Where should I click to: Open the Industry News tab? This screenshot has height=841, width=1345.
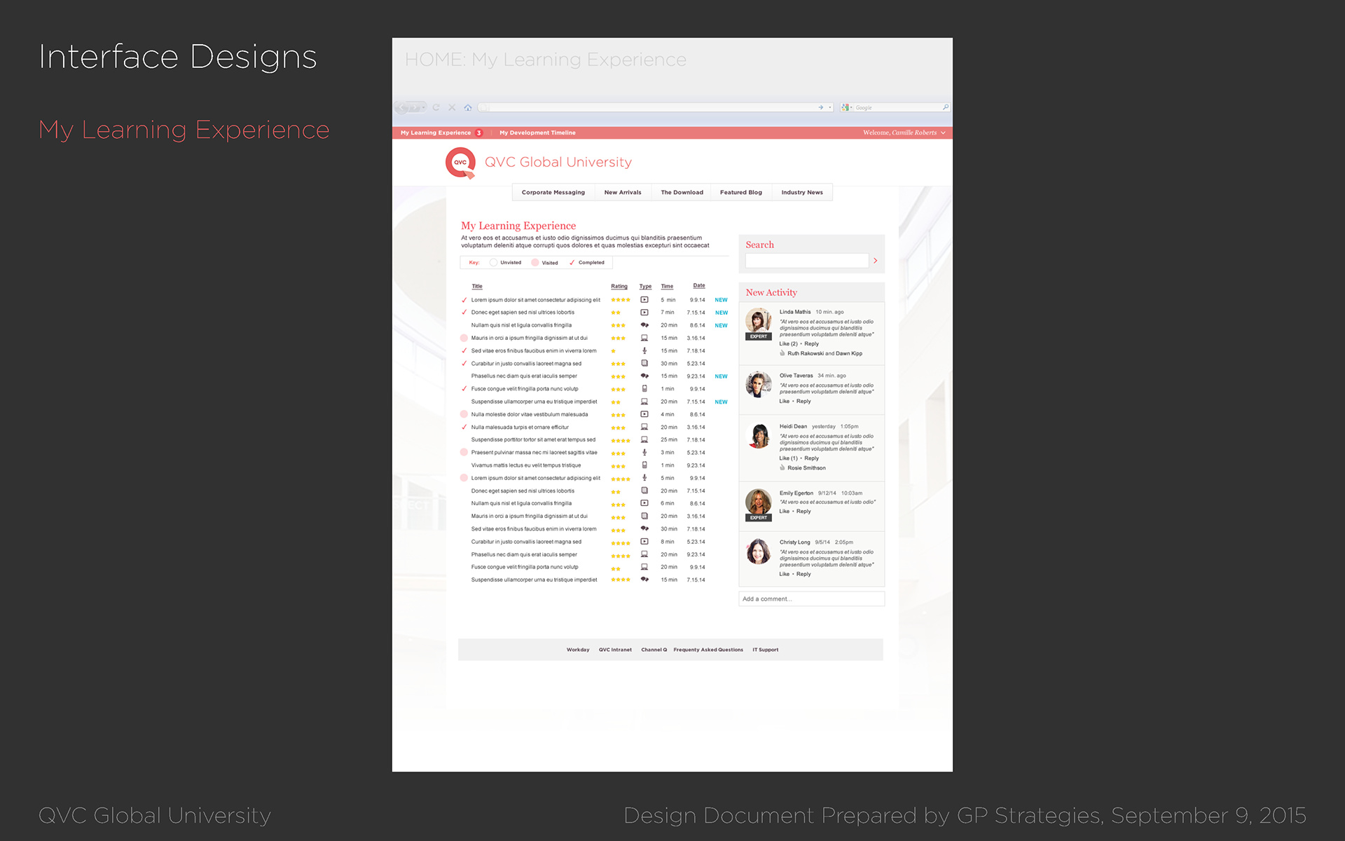802,192
